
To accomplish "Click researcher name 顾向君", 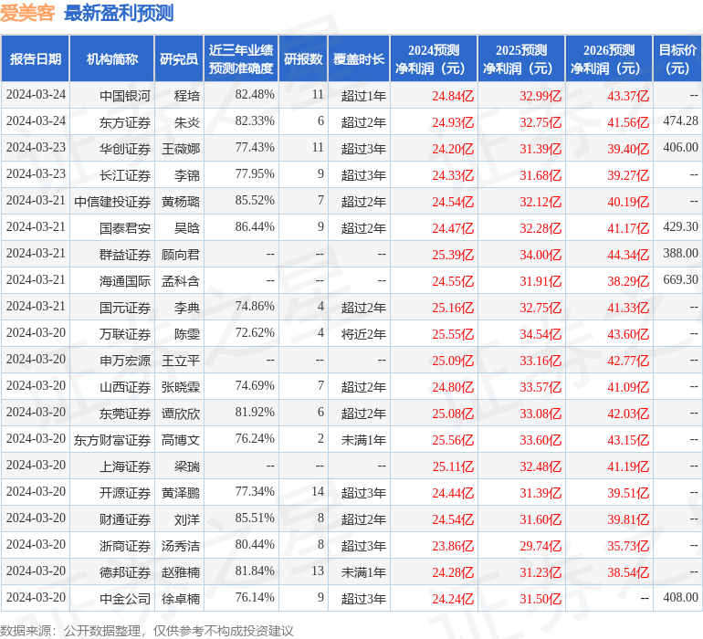I will click(181, 255).
